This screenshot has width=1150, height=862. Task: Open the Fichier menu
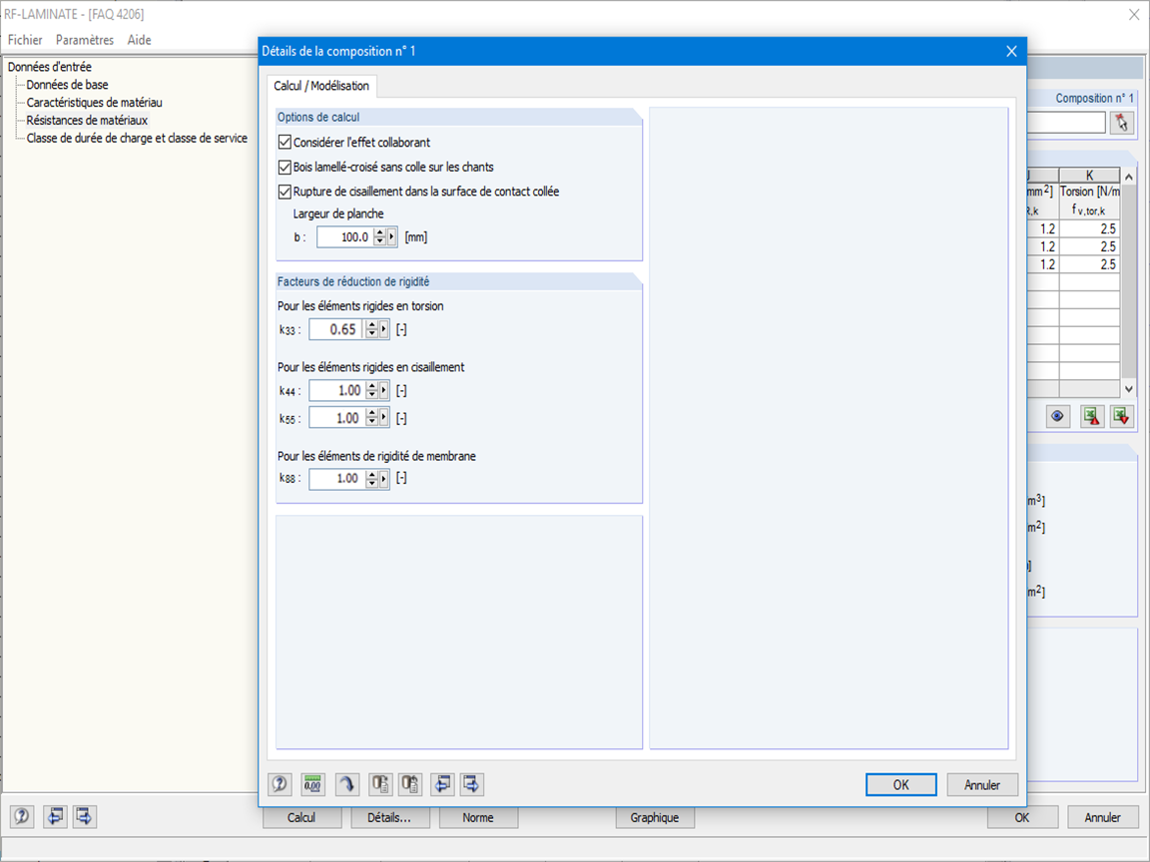[25, 40]
